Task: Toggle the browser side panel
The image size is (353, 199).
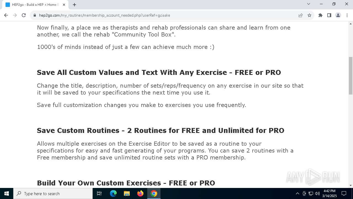Action: coord(329,15)
